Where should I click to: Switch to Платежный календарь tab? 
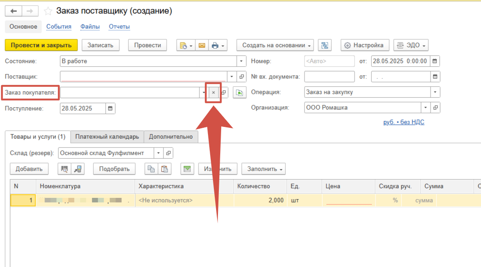(107, 137)
